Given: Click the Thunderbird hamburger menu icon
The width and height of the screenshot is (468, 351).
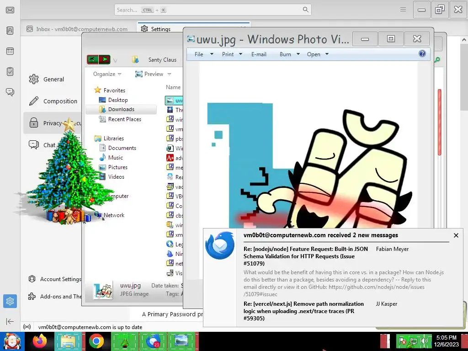Looking at the screenshot, I should (x=403, y=10).
